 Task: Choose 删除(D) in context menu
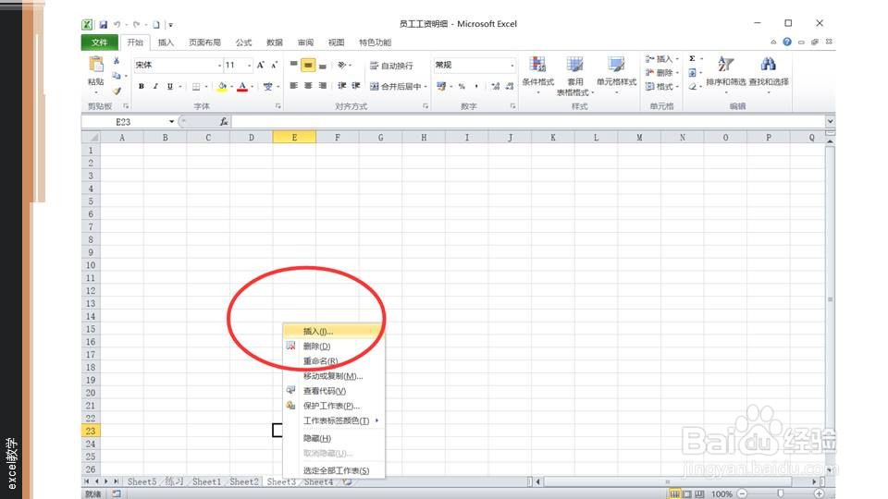(334, 347)
